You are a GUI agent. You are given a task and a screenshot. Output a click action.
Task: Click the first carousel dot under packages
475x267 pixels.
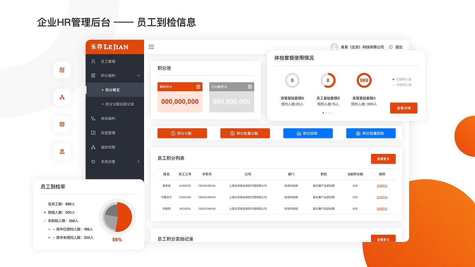323,112
